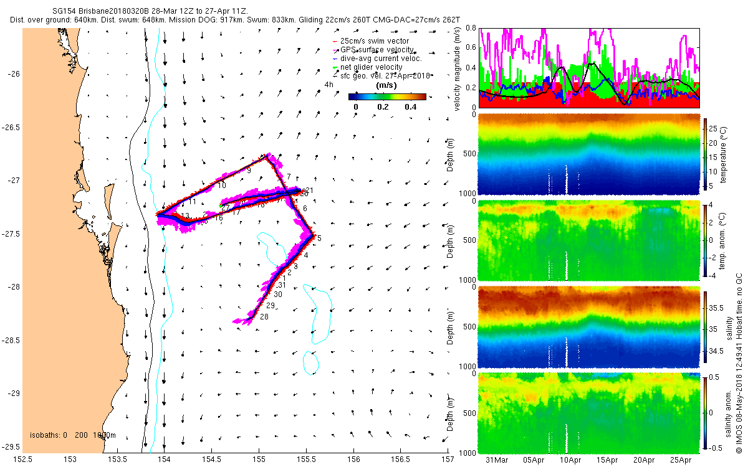Click track waypoint label "21" on map
This screenshot has width=748, height=467.
(x=309, y=190)
